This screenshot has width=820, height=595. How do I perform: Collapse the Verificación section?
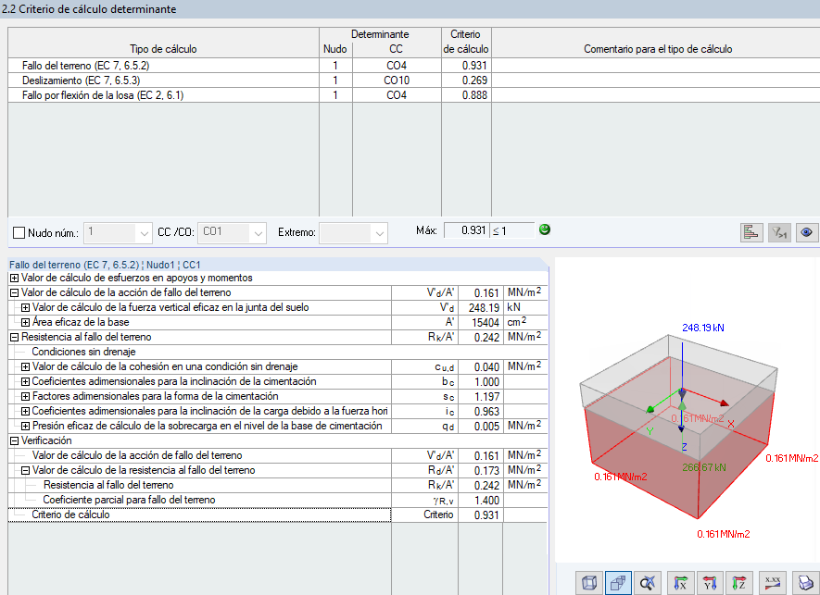[x=14, y=440]
